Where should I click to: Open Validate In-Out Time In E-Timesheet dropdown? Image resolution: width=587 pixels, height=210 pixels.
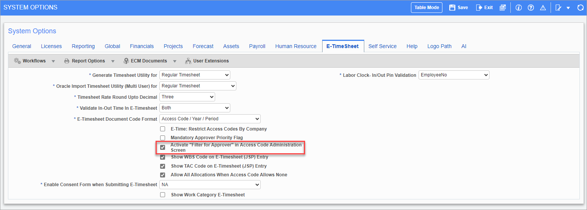[x=195, y=108]
